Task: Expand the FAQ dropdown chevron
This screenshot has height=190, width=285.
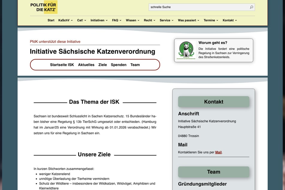Action: click(120, 20)
